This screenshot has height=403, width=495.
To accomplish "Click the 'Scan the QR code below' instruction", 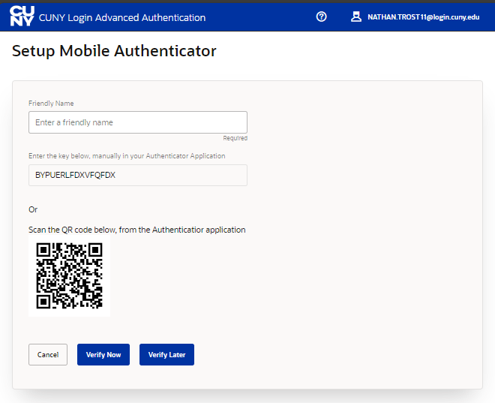I will (136, 230).
